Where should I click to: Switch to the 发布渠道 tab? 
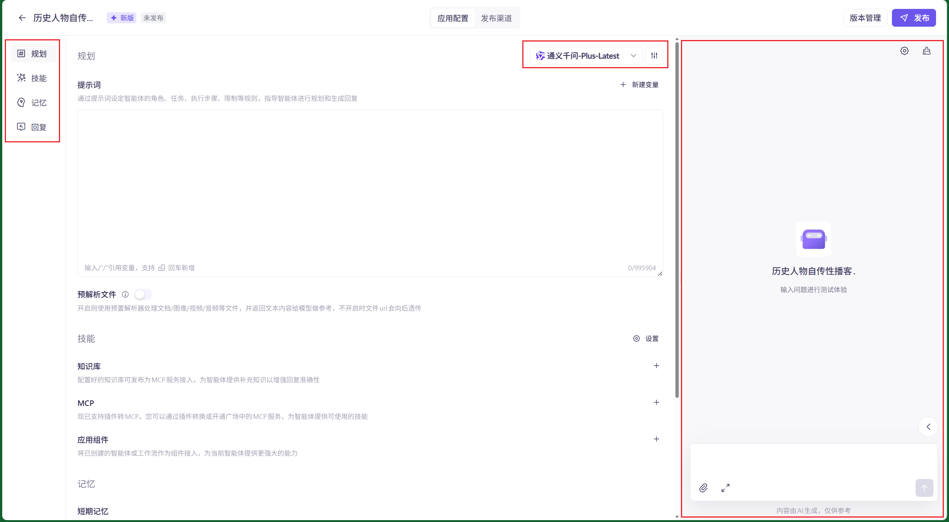tap(496, 18)
